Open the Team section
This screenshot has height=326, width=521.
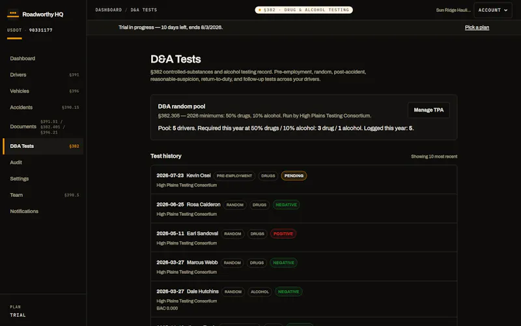click(x=43, y=195)
